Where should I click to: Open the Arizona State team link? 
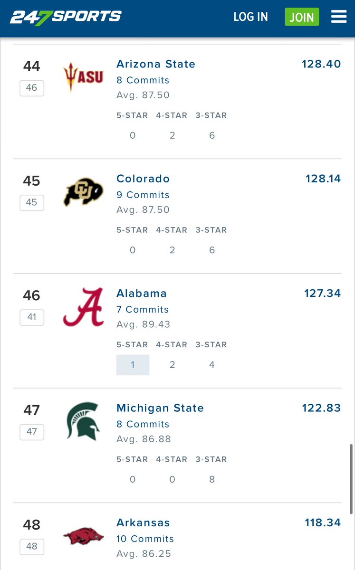[x=156, y=64]
